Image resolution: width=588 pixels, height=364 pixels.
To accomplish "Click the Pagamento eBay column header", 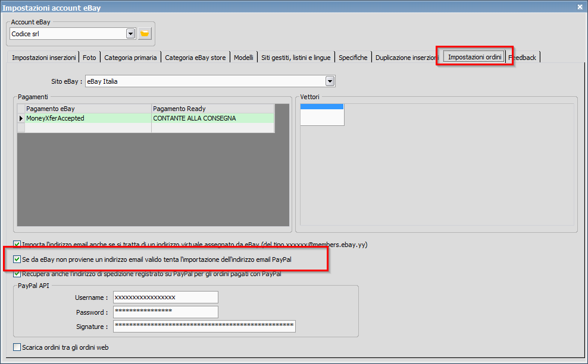I will (88, 109).
